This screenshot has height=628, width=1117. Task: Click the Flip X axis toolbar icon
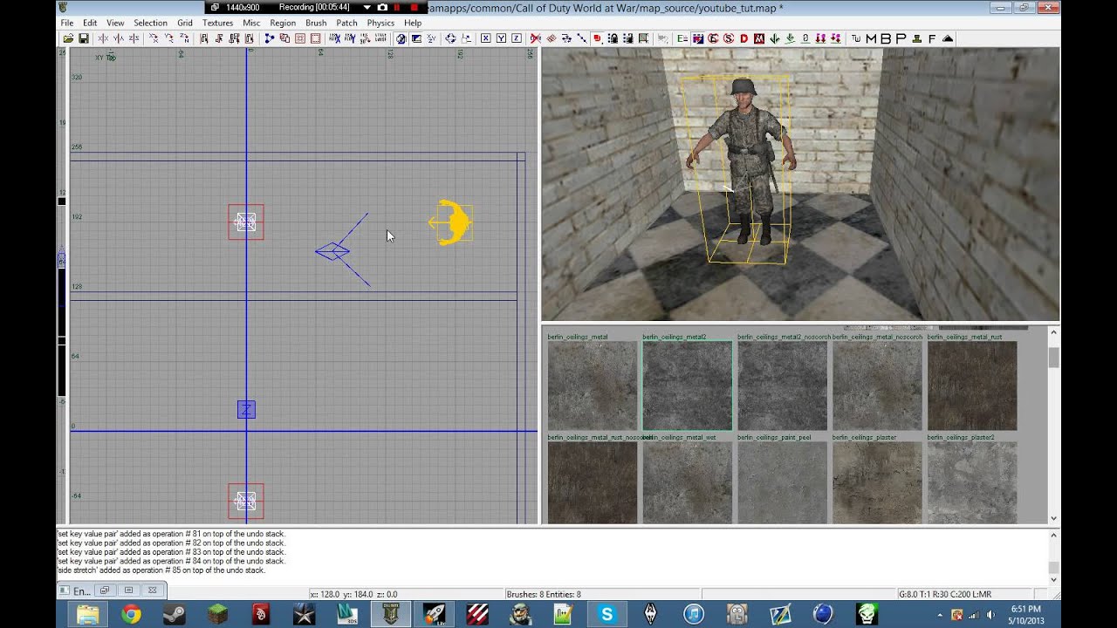(103, 38)
